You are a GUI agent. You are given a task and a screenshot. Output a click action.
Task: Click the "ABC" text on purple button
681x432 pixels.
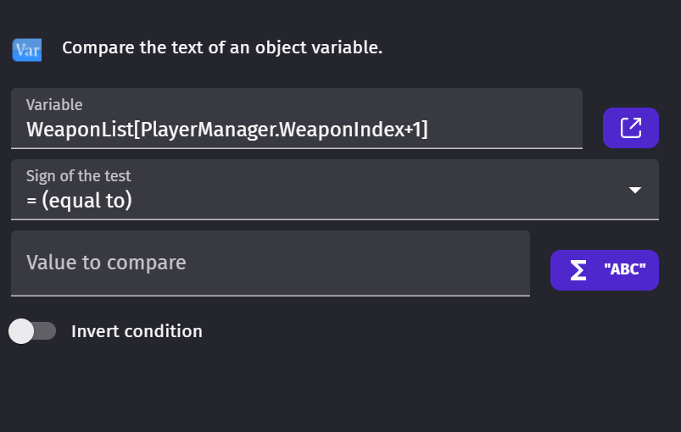pos(625,269)
